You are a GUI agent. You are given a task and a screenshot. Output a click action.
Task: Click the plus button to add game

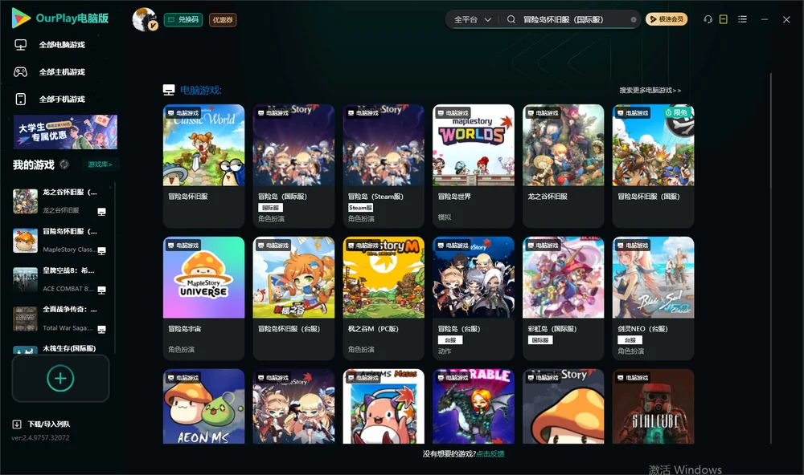(x=60, y=379)
